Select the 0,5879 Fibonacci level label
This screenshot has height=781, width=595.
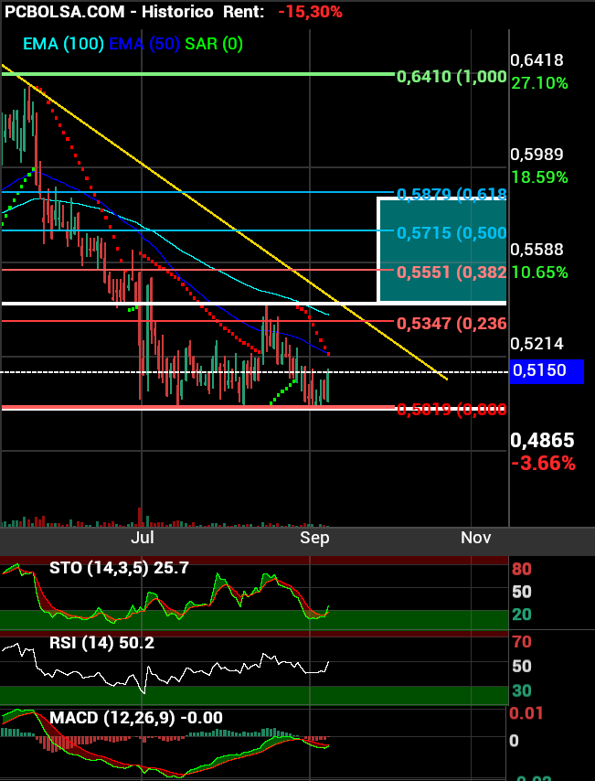(451, 194)
